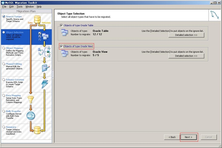The height and width of the screenshot is (148, 222).
Task: Click the Oracle Table group icon
Action: [65, 32]
